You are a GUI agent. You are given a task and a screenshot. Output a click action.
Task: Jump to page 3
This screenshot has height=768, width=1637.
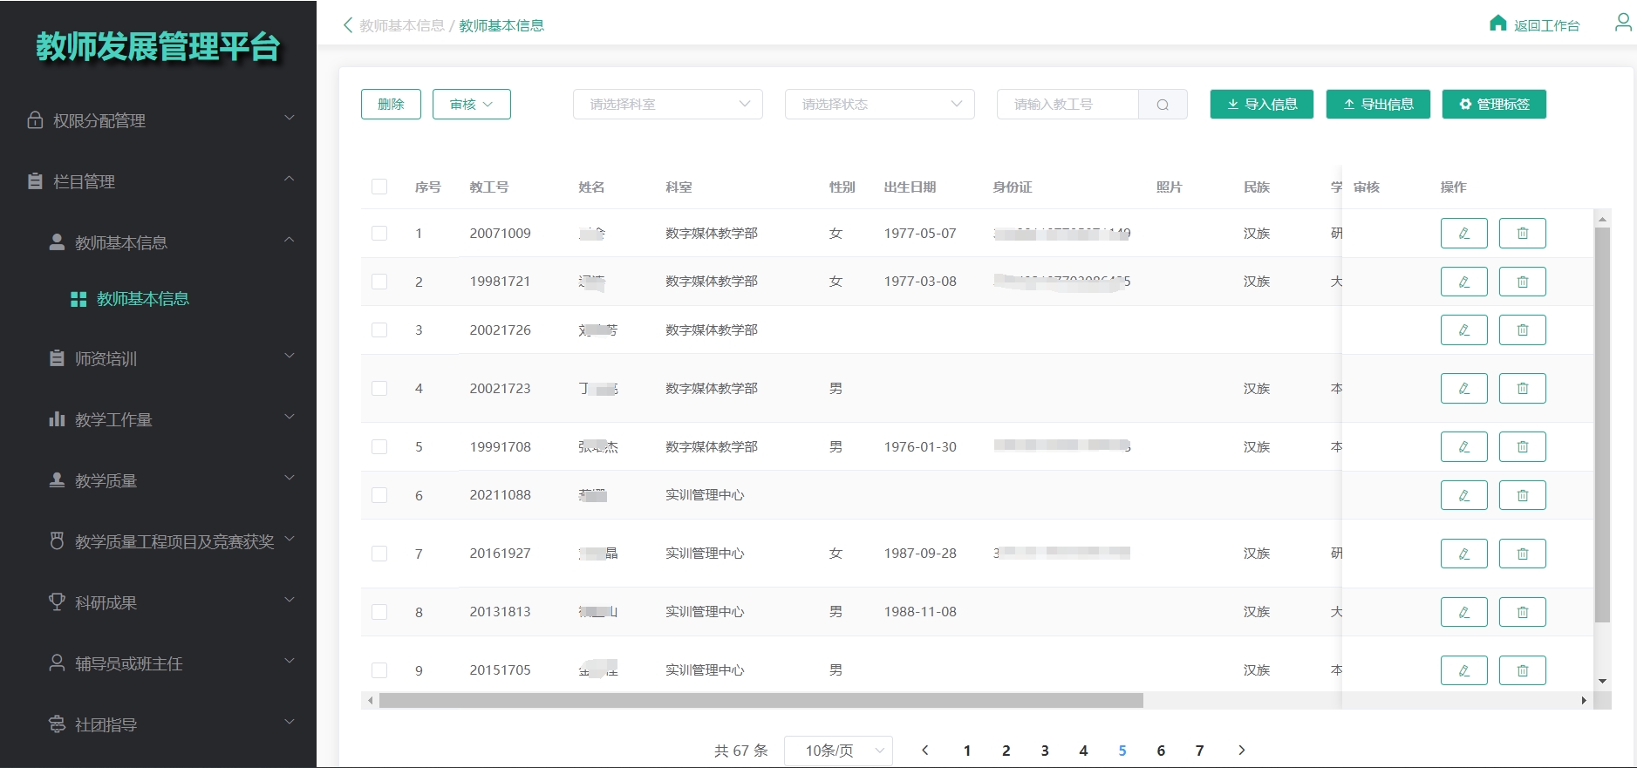(1045, 751)
